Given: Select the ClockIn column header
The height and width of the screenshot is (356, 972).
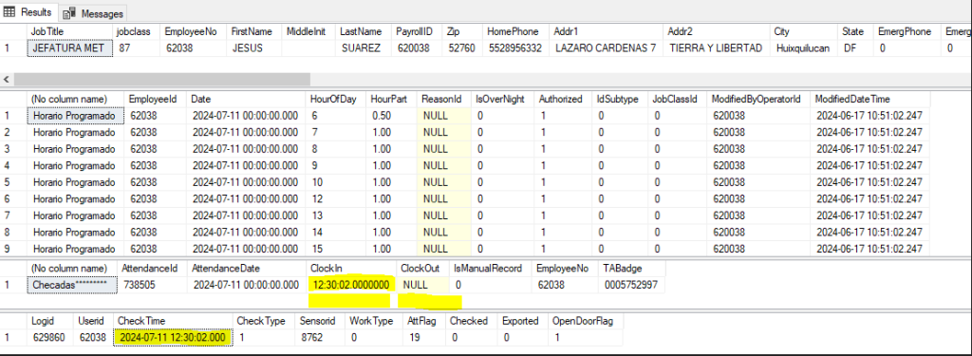Looking at the screenshot, I should (352, 269).
